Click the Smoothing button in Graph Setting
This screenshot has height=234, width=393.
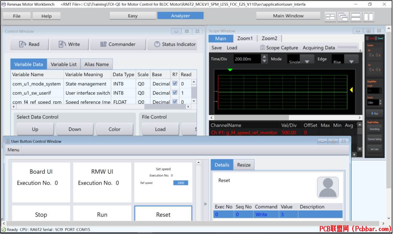[374, 129]
